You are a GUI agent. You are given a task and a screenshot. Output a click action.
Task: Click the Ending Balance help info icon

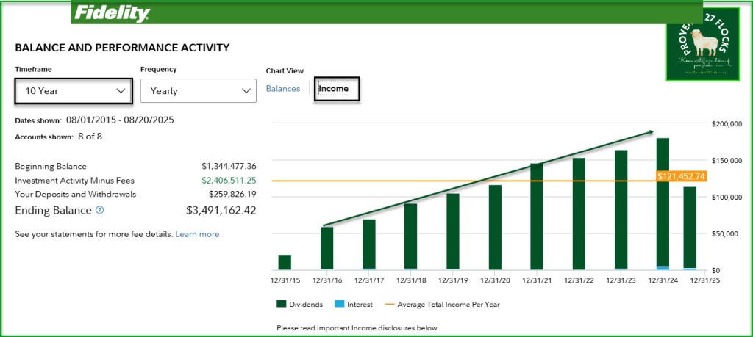pyautogui.click(x=100, y=211)
